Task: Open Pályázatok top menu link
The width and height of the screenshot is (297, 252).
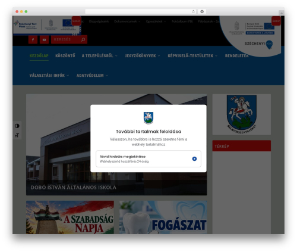Action: [208, 21]
